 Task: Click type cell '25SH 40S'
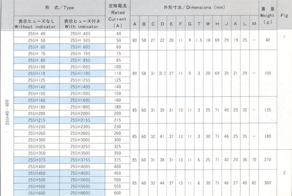[82, 34]
